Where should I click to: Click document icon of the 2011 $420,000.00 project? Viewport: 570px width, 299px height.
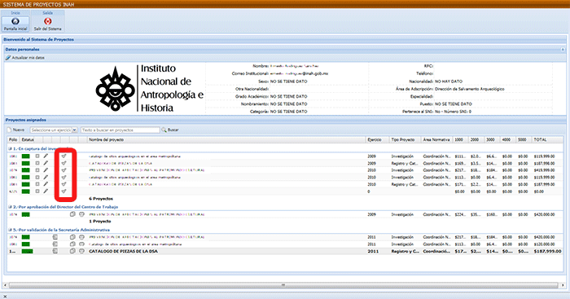pos(55,237)
